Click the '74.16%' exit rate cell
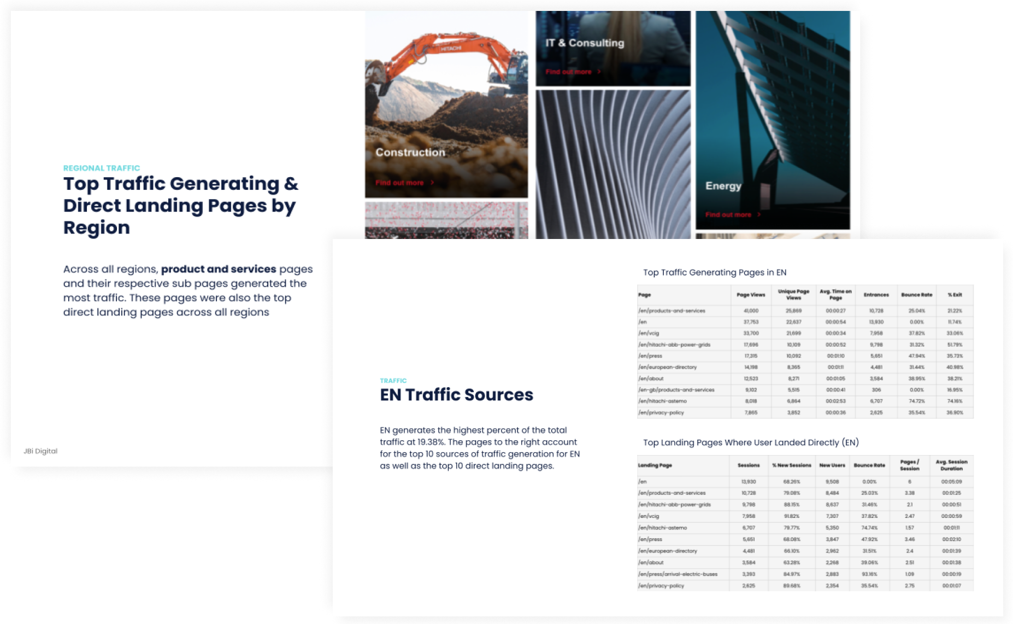1013x624 pixels. pos(955,401)
